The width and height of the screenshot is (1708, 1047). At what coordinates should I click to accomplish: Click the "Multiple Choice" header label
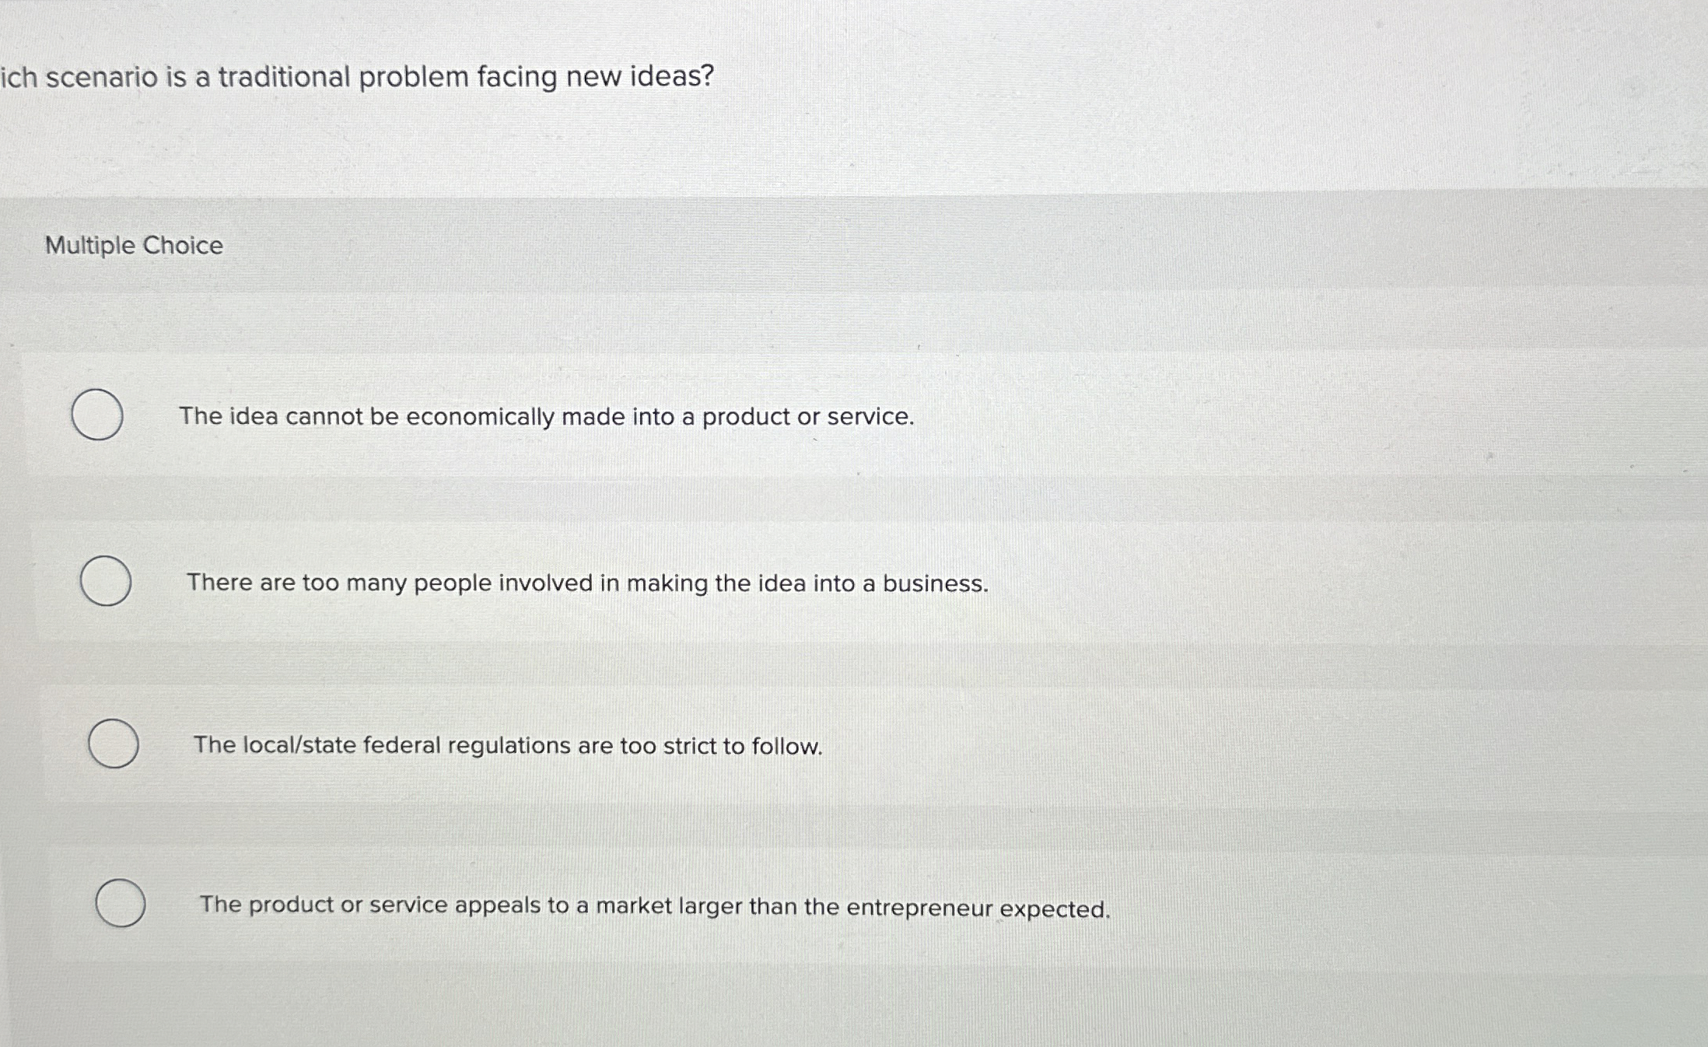[132, 246]
